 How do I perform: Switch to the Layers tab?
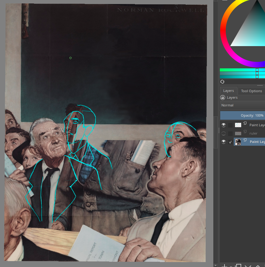[229, 91]
